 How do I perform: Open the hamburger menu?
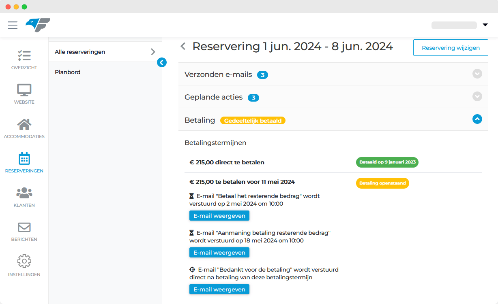pyautogui.click(x=13, y=25)
